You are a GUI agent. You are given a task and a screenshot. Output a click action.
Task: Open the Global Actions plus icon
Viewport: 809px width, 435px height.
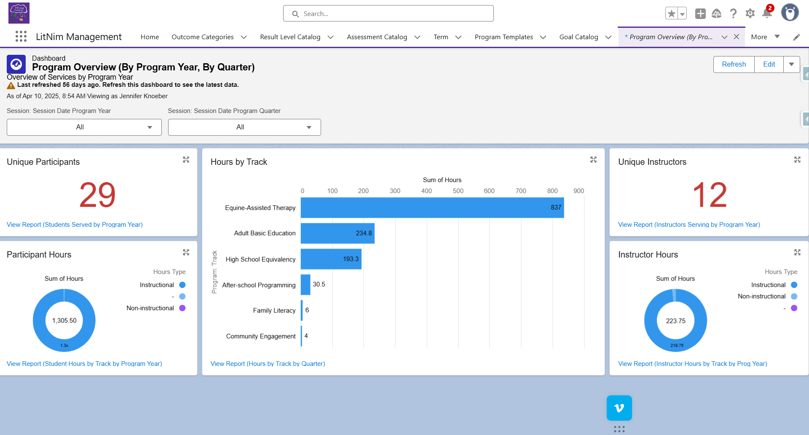[700, 13]
